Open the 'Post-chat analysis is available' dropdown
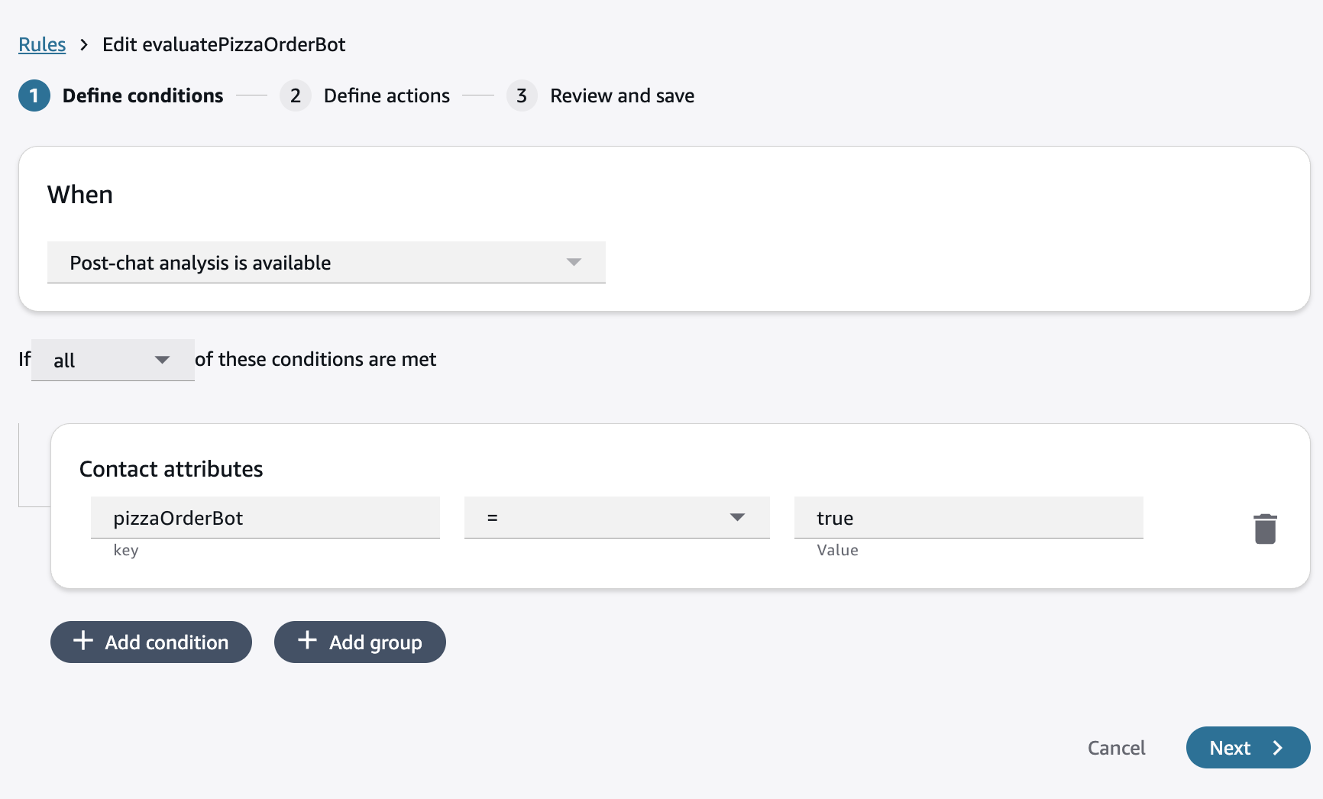 coord(326,263)
